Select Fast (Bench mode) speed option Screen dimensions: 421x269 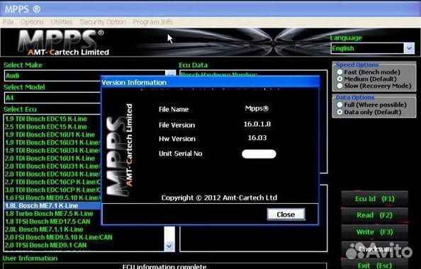tap(339, 72)
